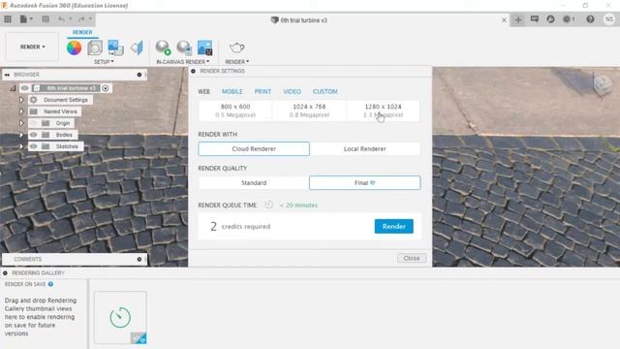620x349 pixels.
Task: Open the Appearance color wheel tool
Action: click(x=74, y=48)
